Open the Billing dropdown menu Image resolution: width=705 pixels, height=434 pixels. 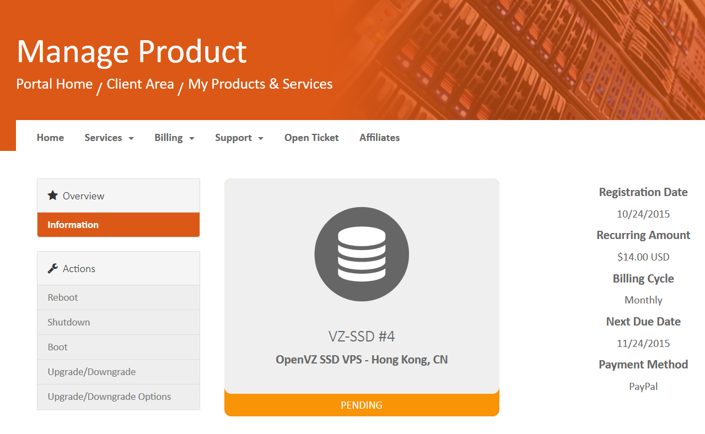[x=174, y=138]
